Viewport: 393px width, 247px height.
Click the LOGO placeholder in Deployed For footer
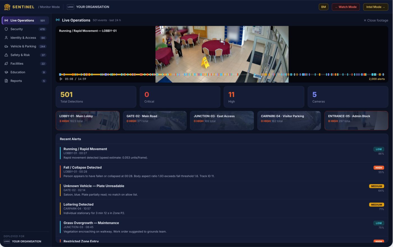[x=7, y=241]
